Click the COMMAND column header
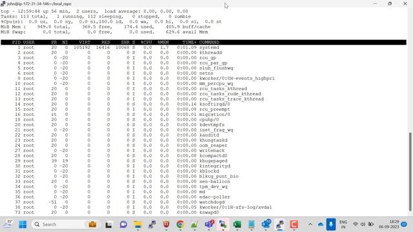This screenshot has width=413, height=232. coord(209,43)
